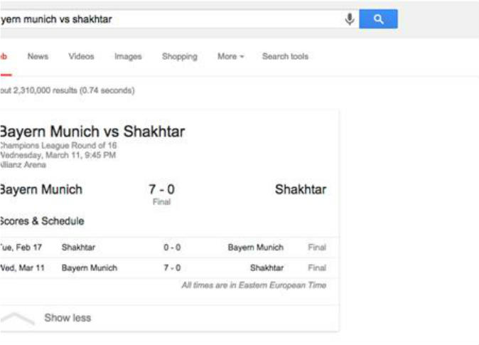
Task: Click the 7 - 0 final score
Action: 161,190
